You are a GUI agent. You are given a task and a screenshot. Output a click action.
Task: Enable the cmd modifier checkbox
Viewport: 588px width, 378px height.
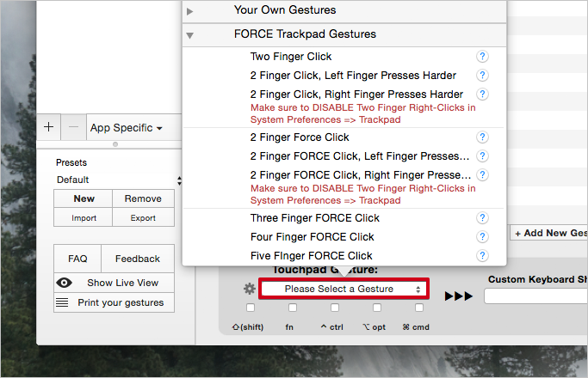pyautogui.click(x=419, y=308)
